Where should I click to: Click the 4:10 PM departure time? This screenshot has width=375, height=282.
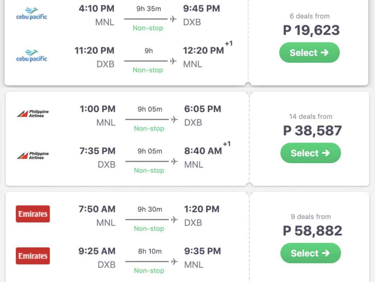[97, 8]
